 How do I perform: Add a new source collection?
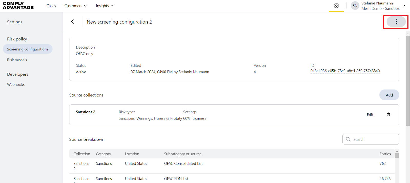389,95
